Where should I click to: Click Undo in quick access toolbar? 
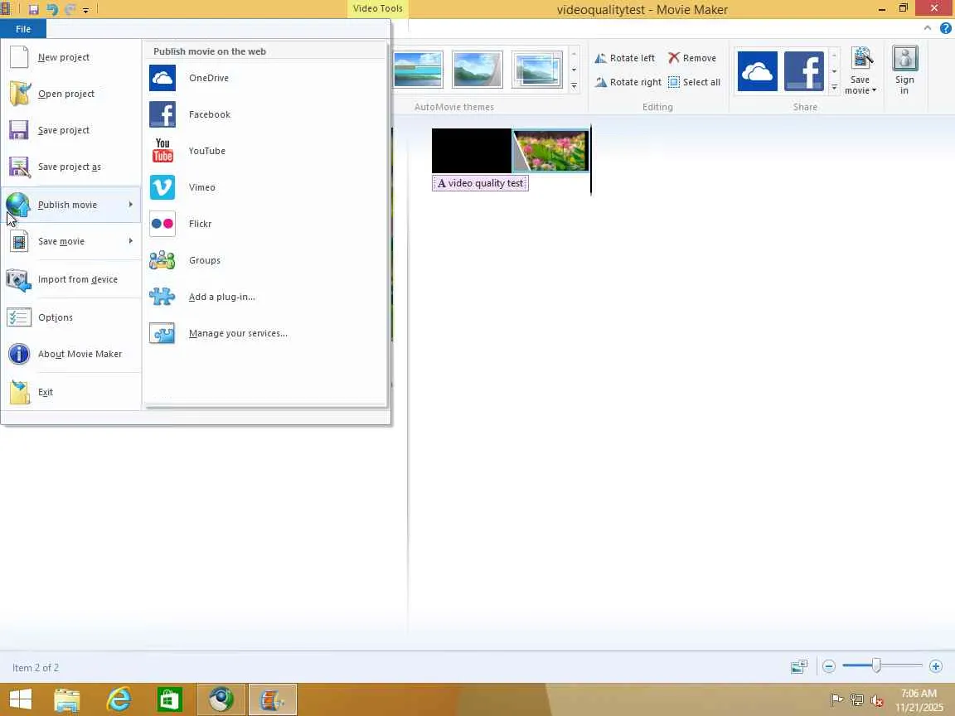pyautogui.click(x=52, y=9)
